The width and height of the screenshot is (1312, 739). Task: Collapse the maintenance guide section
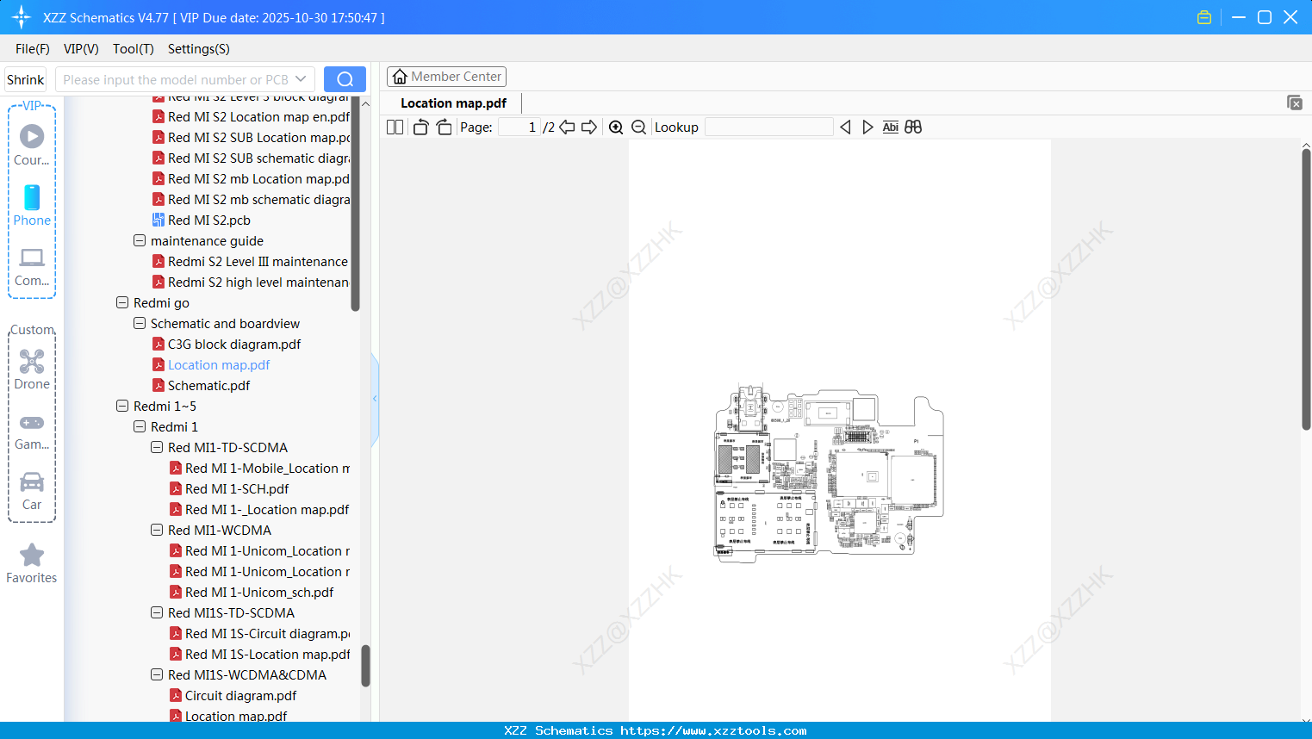tap(139, 240)
